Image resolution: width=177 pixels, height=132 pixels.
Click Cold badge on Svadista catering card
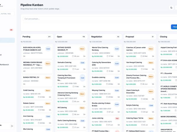tap(117, 78)
